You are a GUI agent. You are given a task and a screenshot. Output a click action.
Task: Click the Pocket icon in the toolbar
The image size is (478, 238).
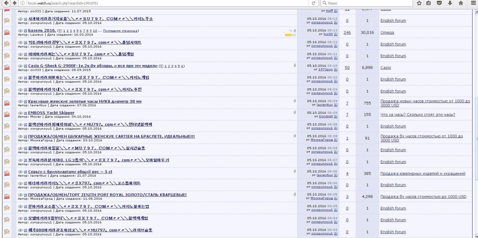click(x=440, y=3)
